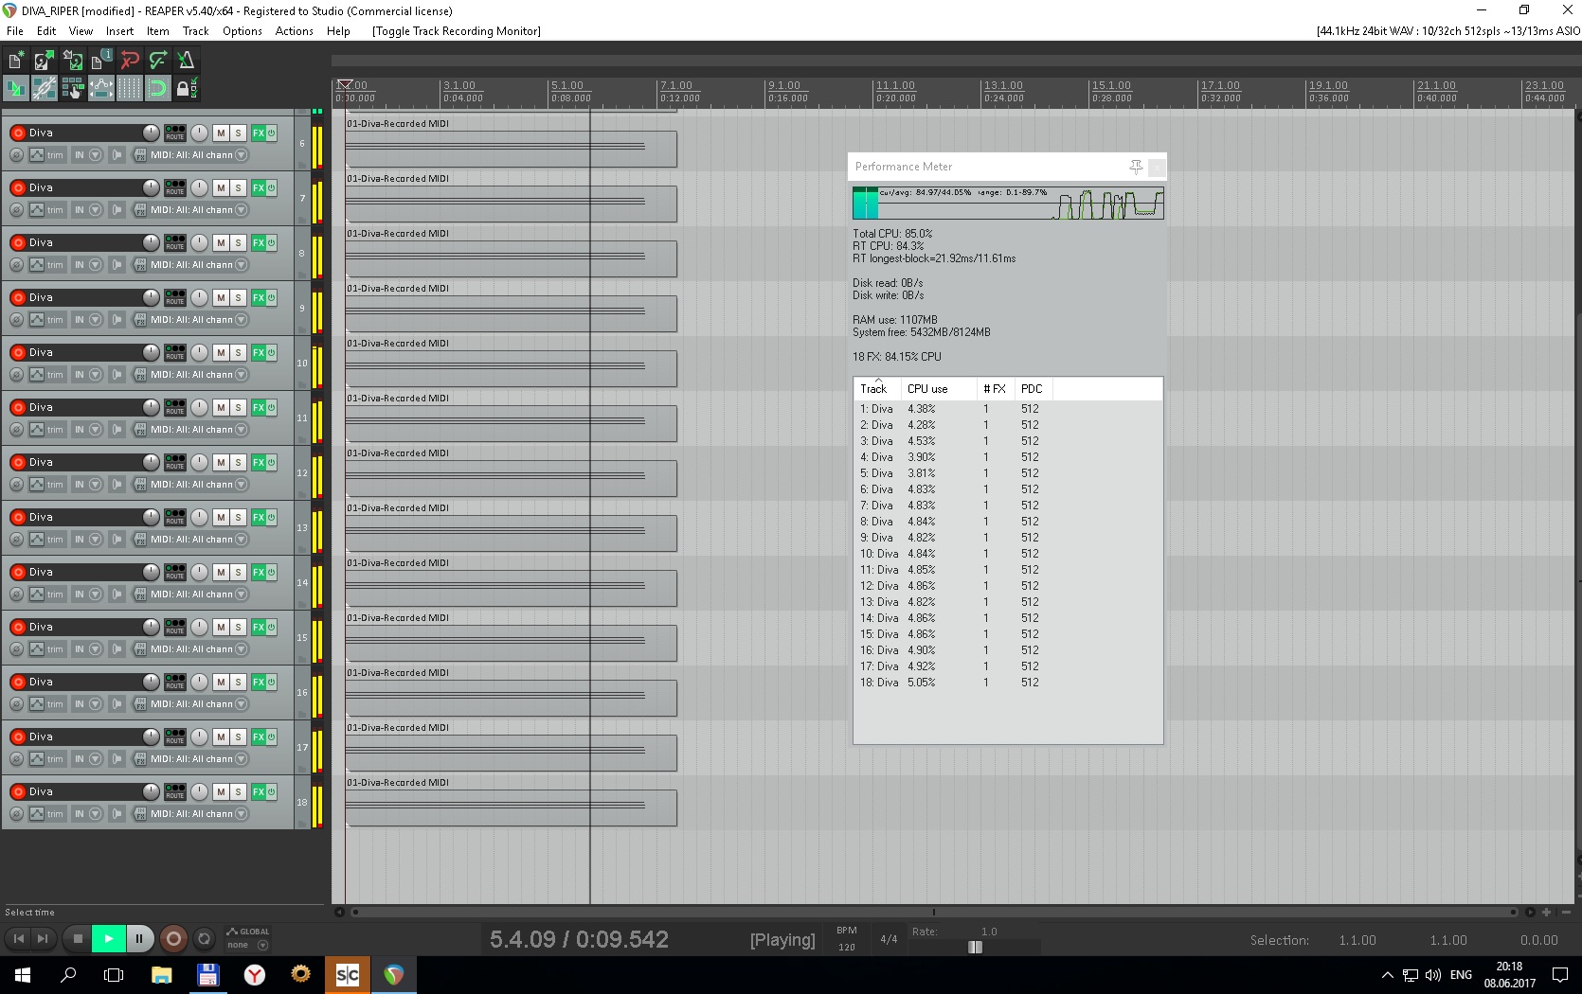
Task: Open input FX on track 7
Action: pyautogui.click(x=139, y=210)
